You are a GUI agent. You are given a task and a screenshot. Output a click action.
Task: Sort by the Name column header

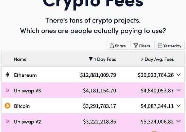click(x=20, y=59)
